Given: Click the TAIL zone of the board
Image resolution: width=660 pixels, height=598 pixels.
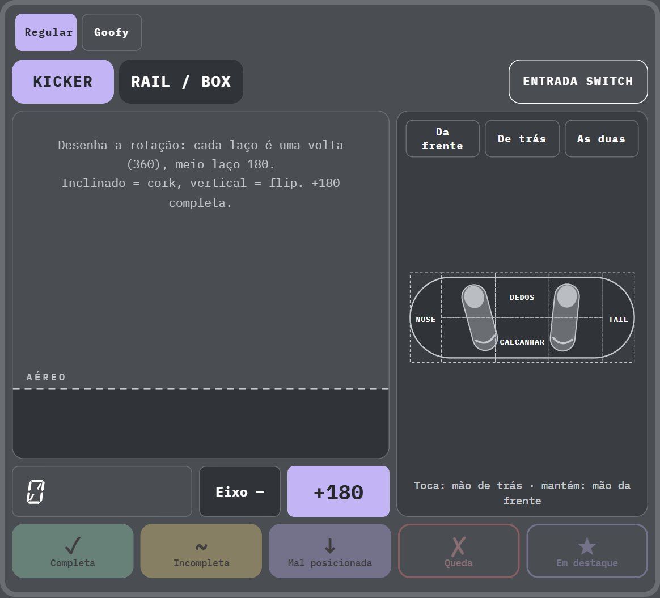Looking at the screenshot, I should 619,320.
